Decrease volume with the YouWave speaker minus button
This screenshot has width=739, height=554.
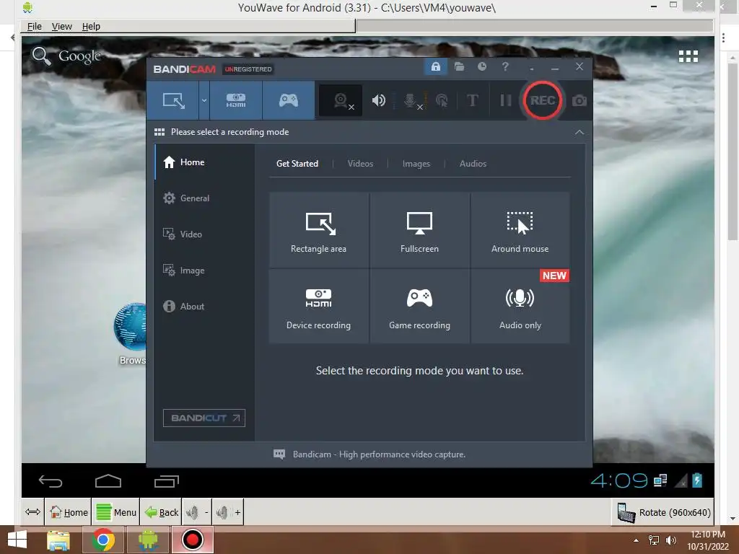click(197, 512)
